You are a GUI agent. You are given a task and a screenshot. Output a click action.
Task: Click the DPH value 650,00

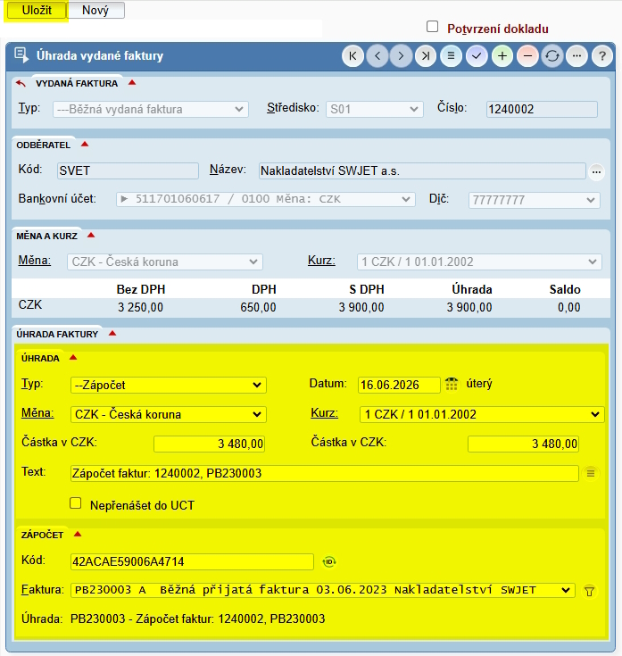[258, 308]
